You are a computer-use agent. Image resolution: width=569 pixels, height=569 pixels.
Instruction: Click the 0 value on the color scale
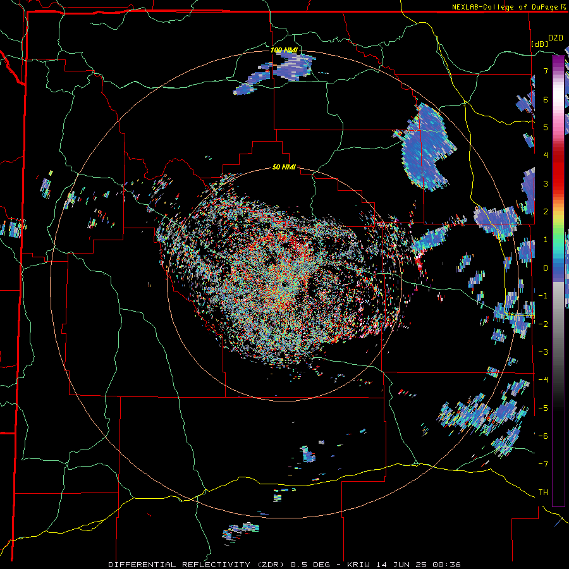(546, 268)
